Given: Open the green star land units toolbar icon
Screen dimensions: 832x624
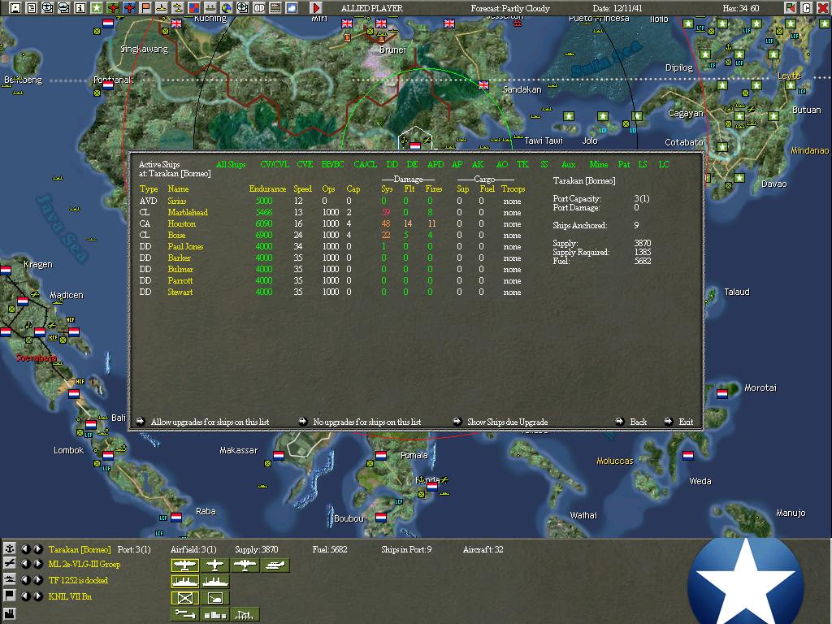Looking at the screenshot, I should pyautogui.click(x=97, y=7).
